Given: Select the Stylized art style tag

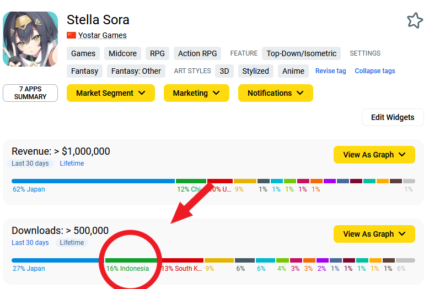Looking at the screenshot, I should click(x=255, y=71).
